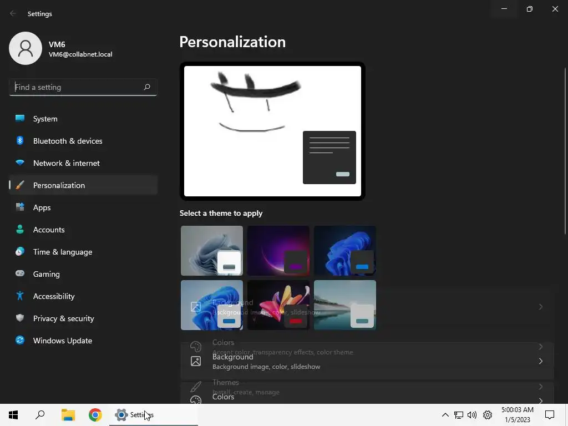The width and height of the screenshot is (568, 426).
Task: Show hidden system tray icons
Action: pyautogui.click(x=445, y=415)
